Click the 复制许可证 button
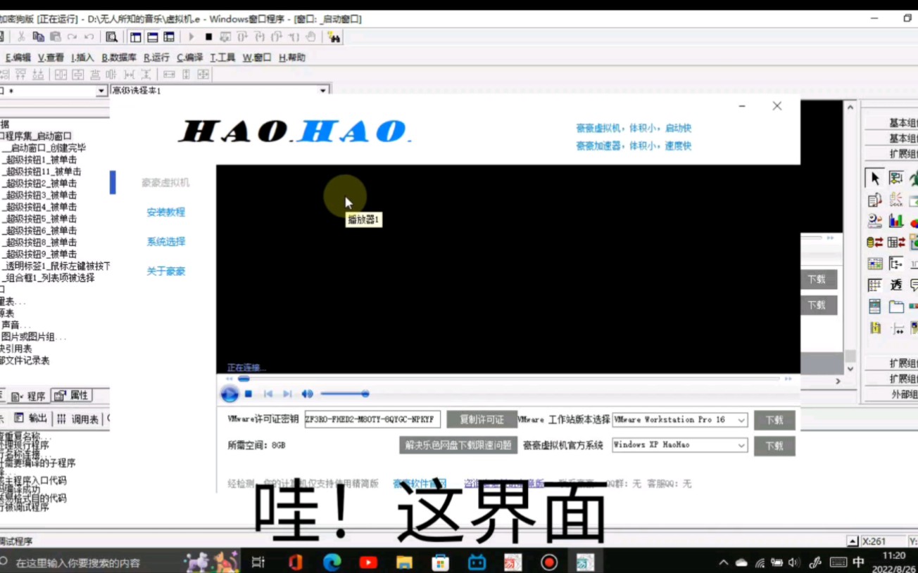918x573 pixels. (482, 420)
